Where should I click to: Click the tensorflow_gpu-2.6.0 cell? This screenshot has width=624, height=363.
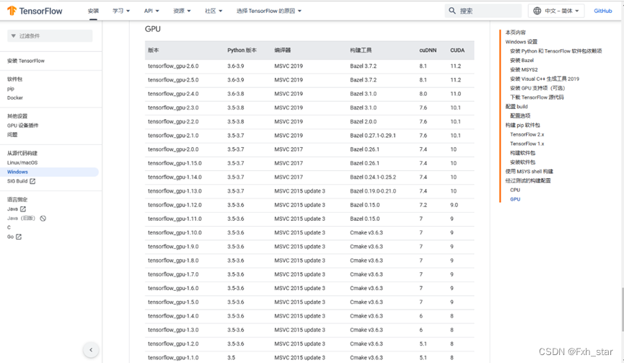(x=173, y=66)
